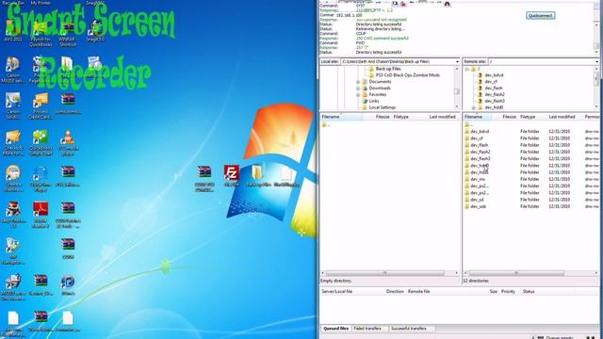This screenshot has height=339, width=603.
Task: Select the parent ".." folder in the remote file list
Action: pos(469,124)
